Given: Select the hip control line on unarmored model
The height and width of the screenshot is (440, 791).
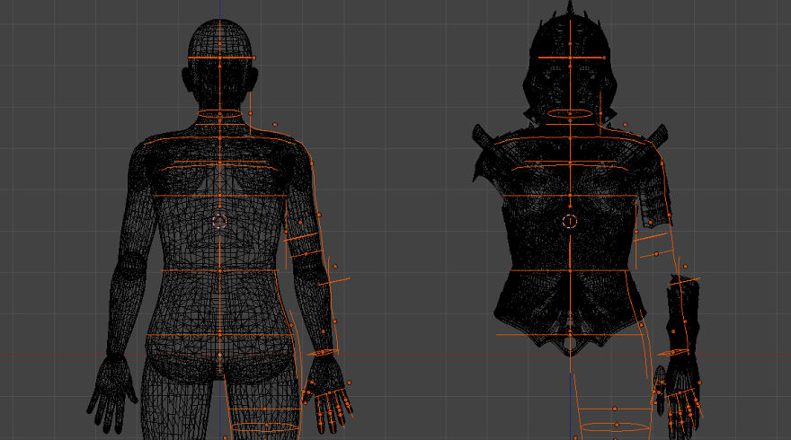Looking at the screenshot, I should (x=219, y=335).
